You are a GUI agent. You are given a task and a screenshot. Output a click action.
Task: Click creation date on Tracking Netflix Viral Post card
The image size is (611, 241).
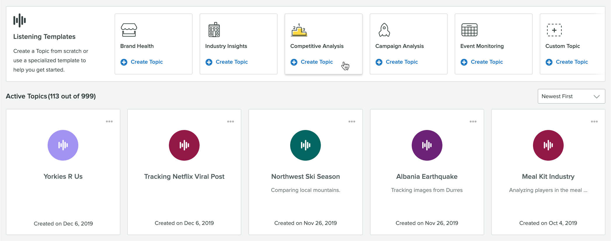(x=184, y=223)
